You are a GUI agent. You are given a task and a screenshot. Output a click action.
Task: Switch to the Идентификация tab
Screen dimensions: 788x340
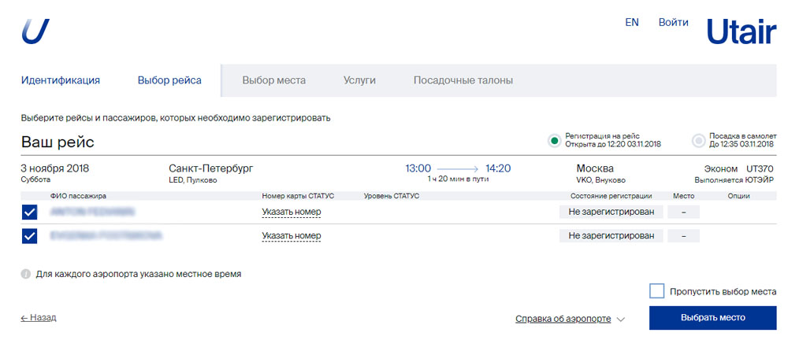point(61,80)
